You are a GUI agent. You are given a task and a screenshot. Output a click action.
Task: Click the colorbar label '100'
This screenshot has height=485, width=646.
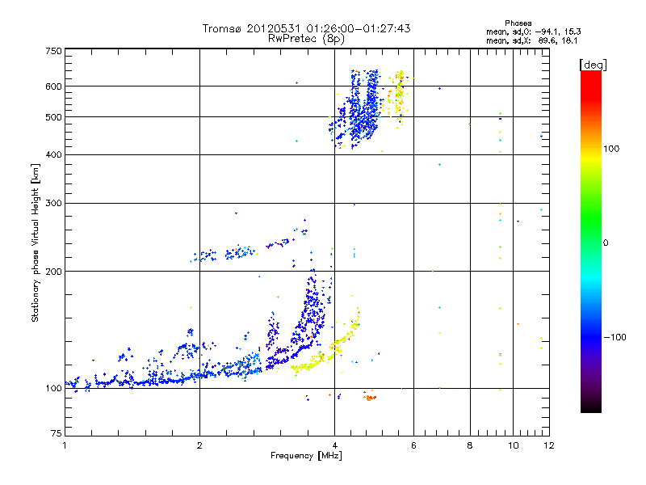[x=611, y=149]
